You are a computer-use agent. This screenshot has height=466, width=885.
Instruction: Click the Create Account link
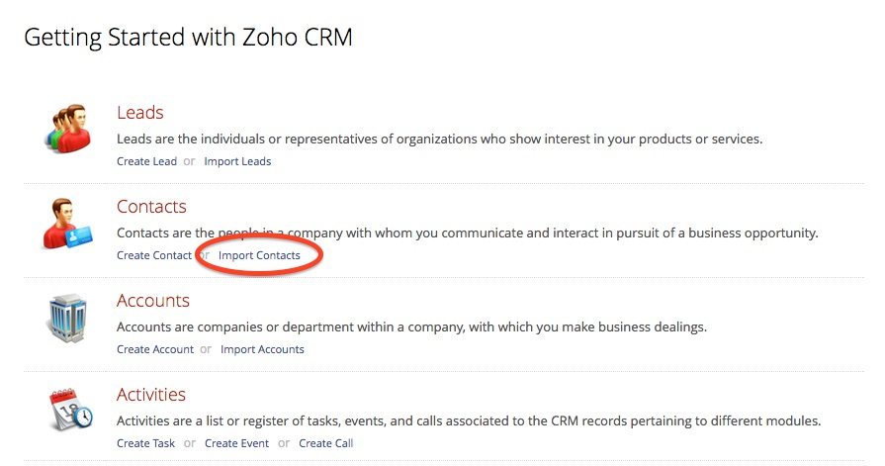155,349
